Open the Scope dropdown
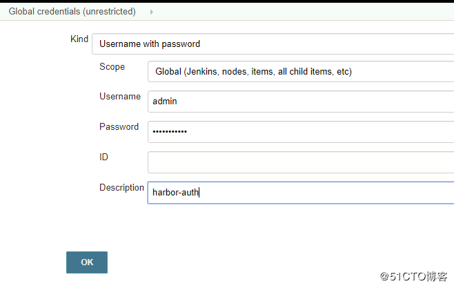The height and width of the screenshot is (288, 454). pyautogui.click(x=300, y=71)
